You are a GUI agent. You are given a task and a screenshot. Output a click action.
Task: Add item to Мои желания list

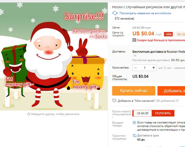click(136, 101)
